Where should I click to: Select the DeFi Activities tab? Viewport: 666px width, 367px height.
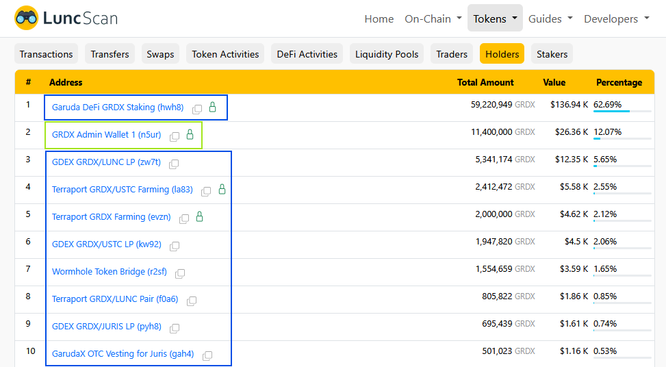tap(307, 54)
